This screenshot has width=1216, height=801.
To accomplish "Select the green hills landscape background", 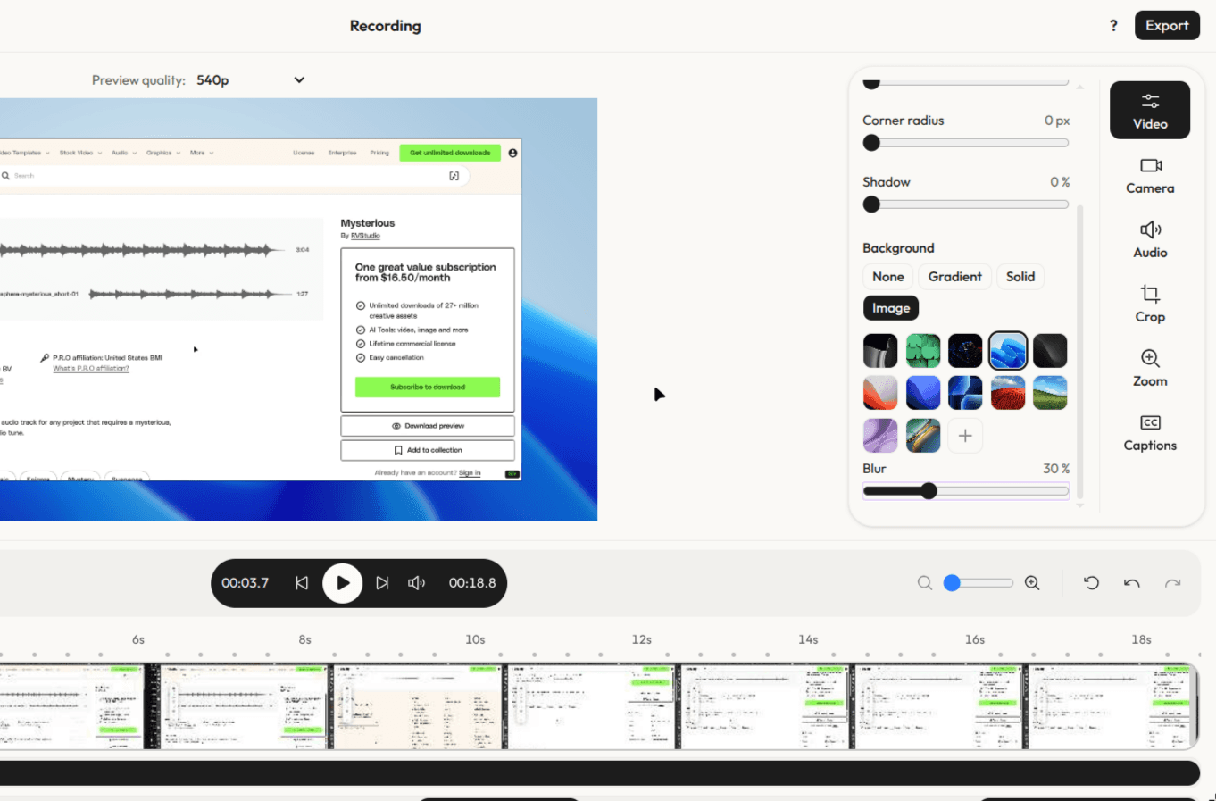I will [1050, 393].
